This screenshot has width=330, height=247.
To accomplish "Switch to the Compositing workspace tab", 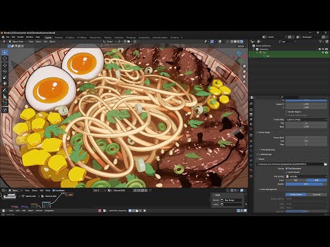I will point(144,37).
